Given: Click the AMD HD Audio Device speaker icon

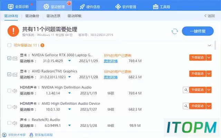Looking at the screenshot, I should tap(15, 107).
